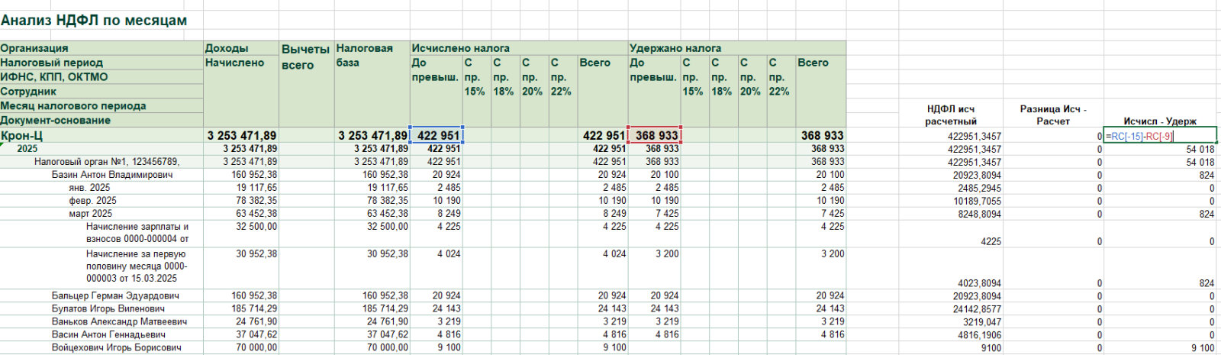Click the blue-outlined 422 951 cell in Крон-Ц row
The height and width of the screenshot is (355, 1221).
[x=437, y=136]
